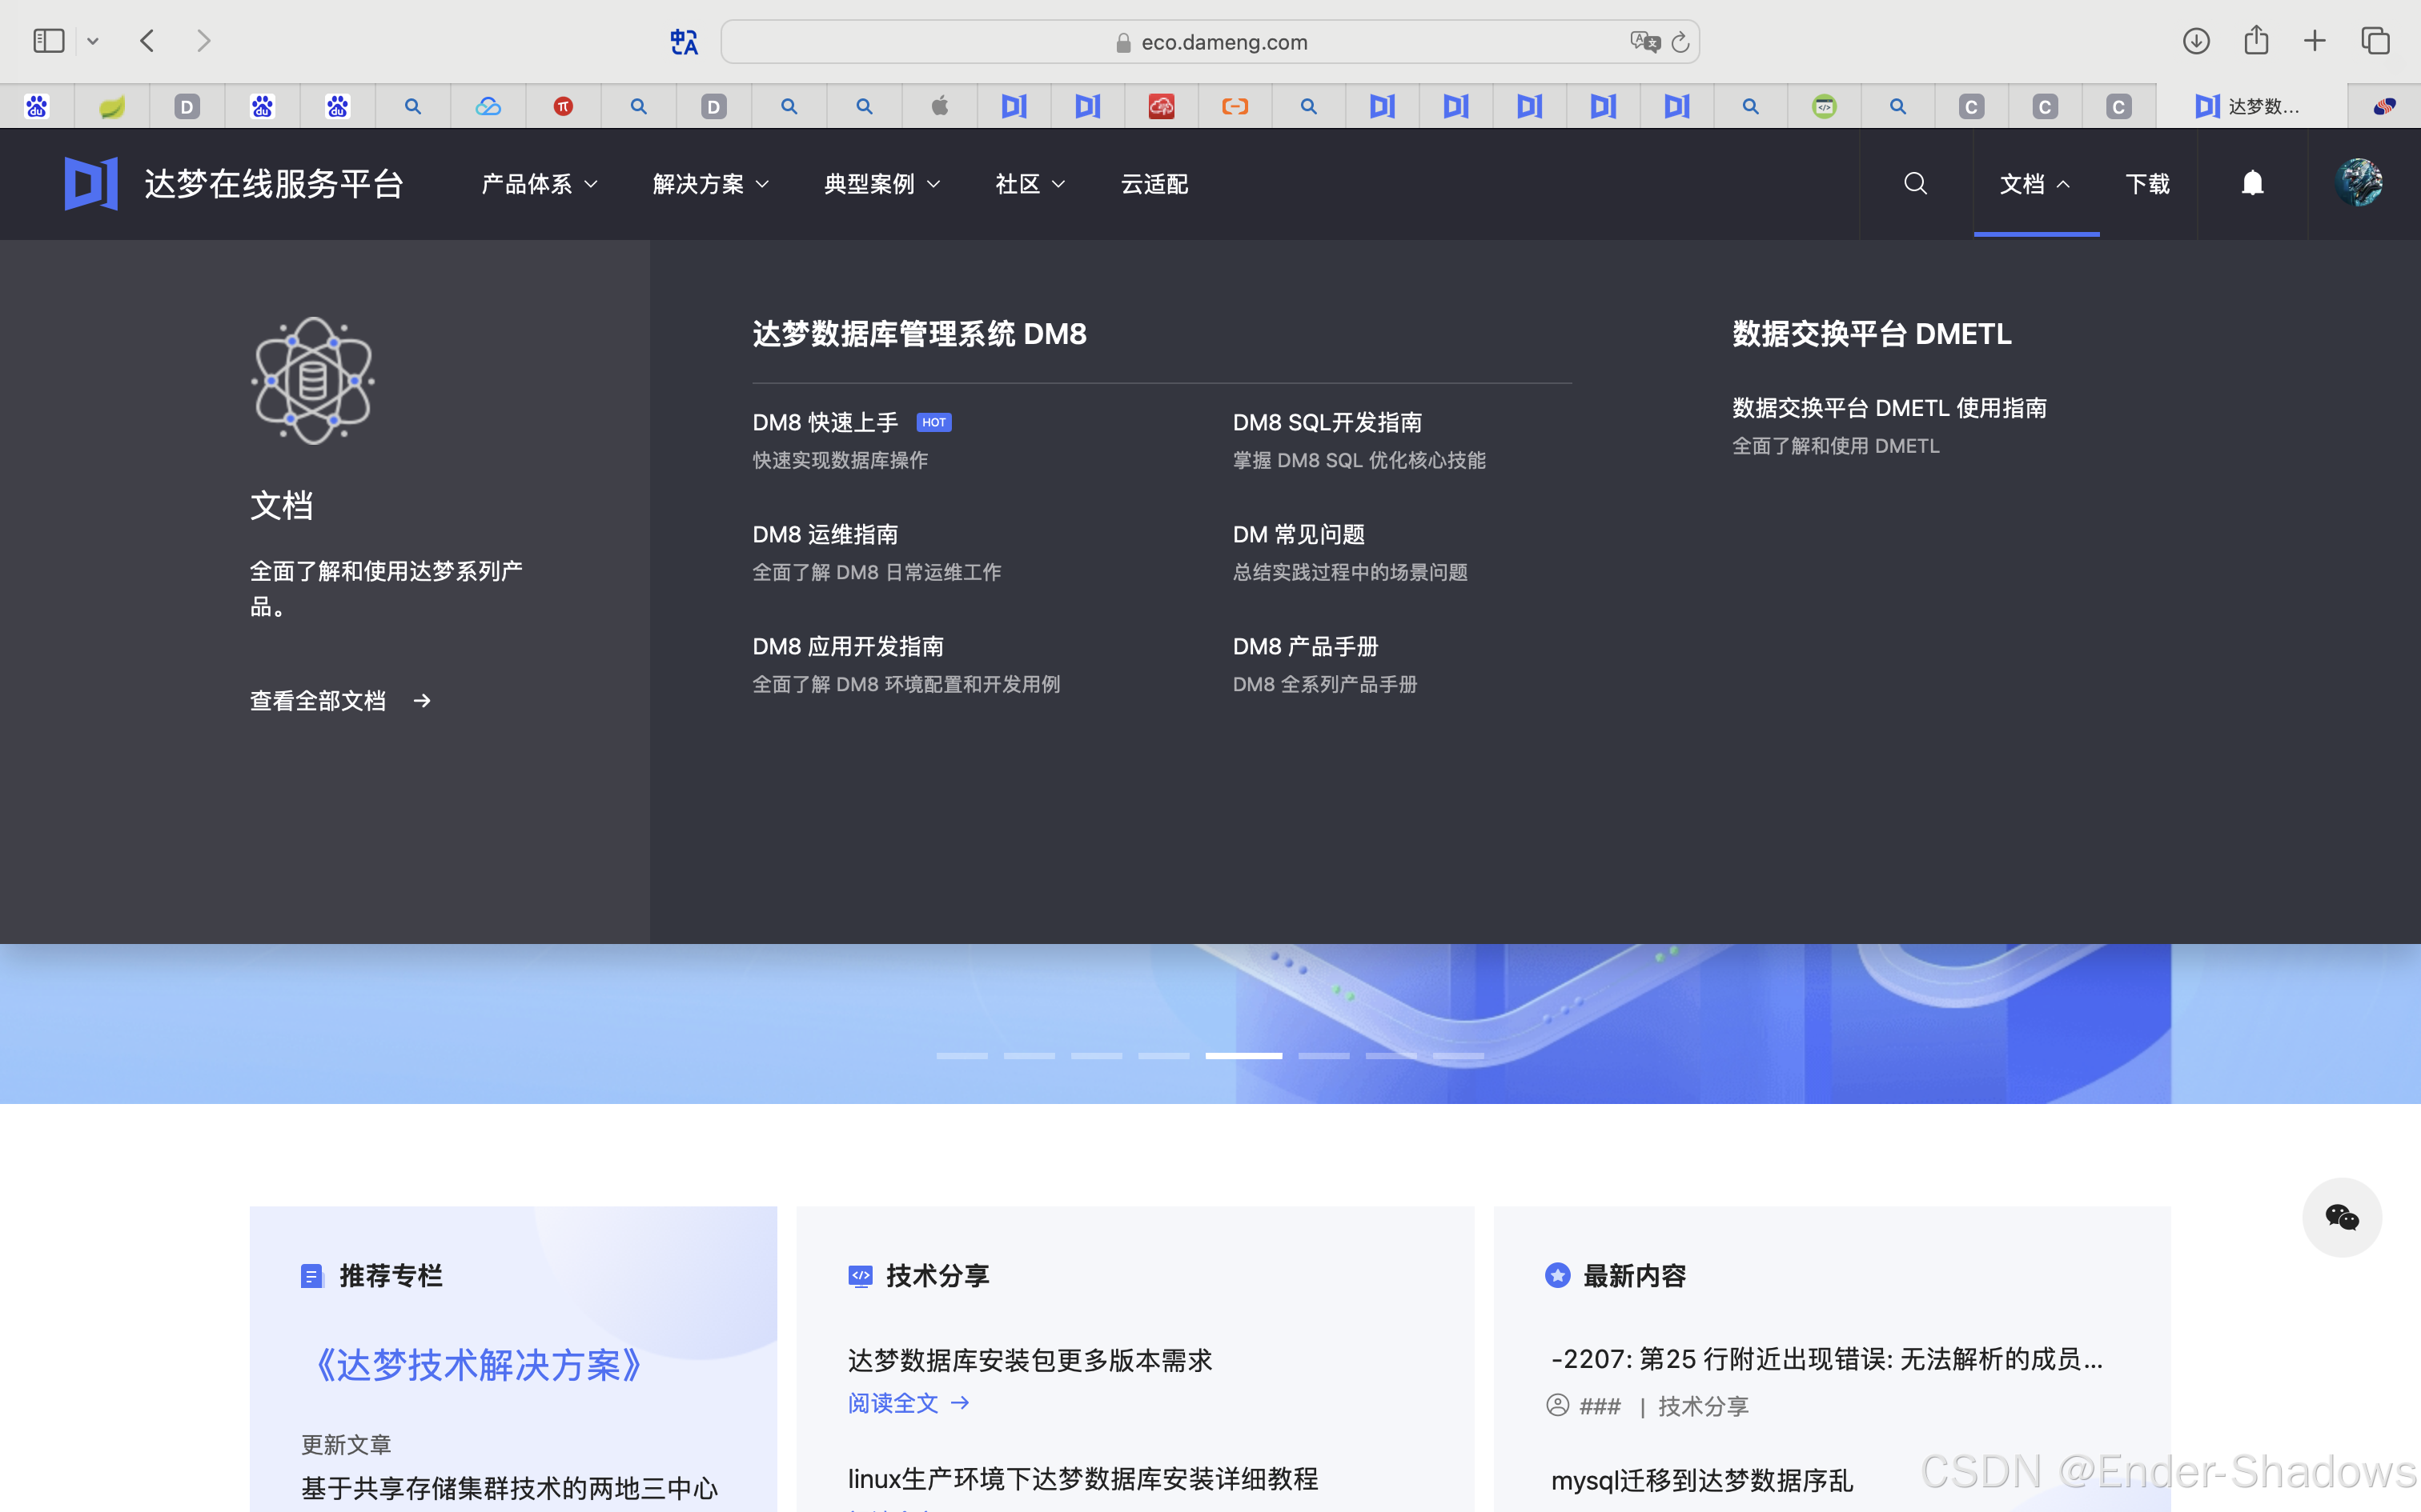Toggle the Safari sidebar button
This screenshot has height=1512, width=2421.
[x=48, y=41]
